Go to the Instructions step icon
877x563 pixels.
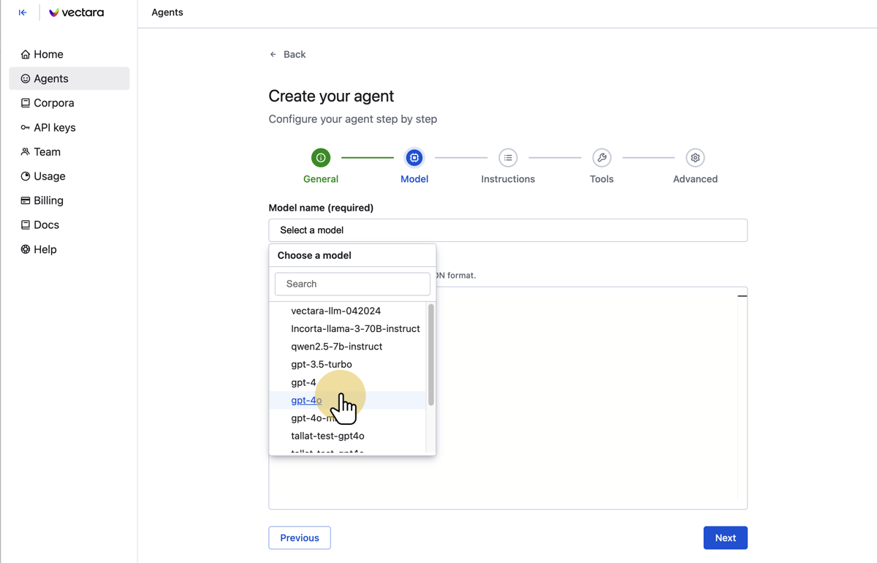pos(508,158)
